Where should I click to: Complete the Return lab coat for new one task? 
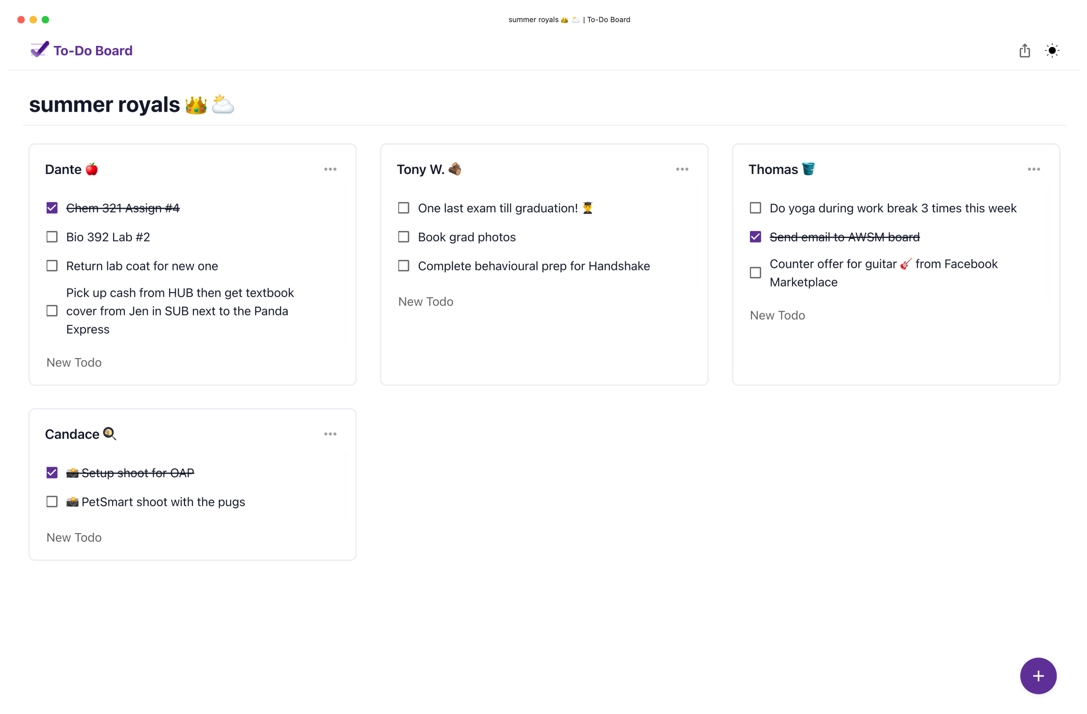[52, 265]
